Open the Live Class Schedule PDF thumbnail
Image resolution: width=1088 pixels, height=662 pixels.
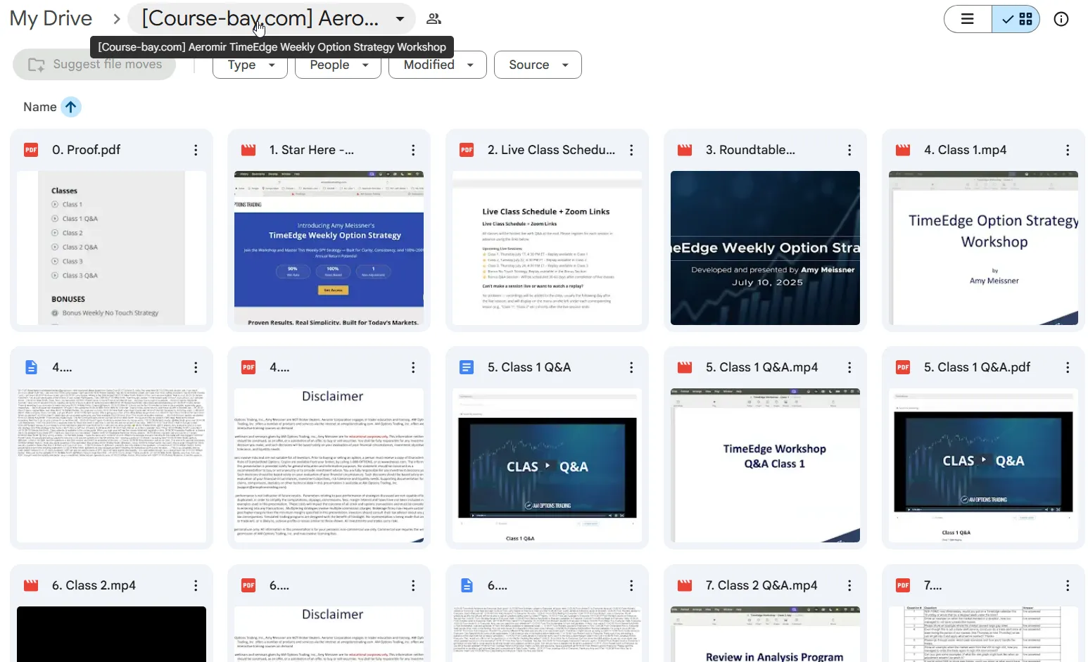pyautogui.click(x=547, y=248)
